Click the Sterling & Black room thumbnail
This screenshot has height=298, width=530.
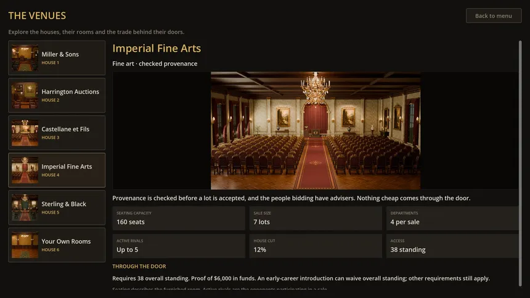(x=25, y=207)
